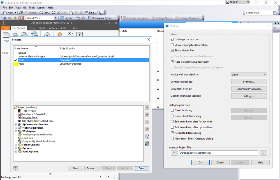Image resolution: width=280 pixels, height=180 pixels.
Task: Expand the Workspace tree node
Action: point(16,131)
